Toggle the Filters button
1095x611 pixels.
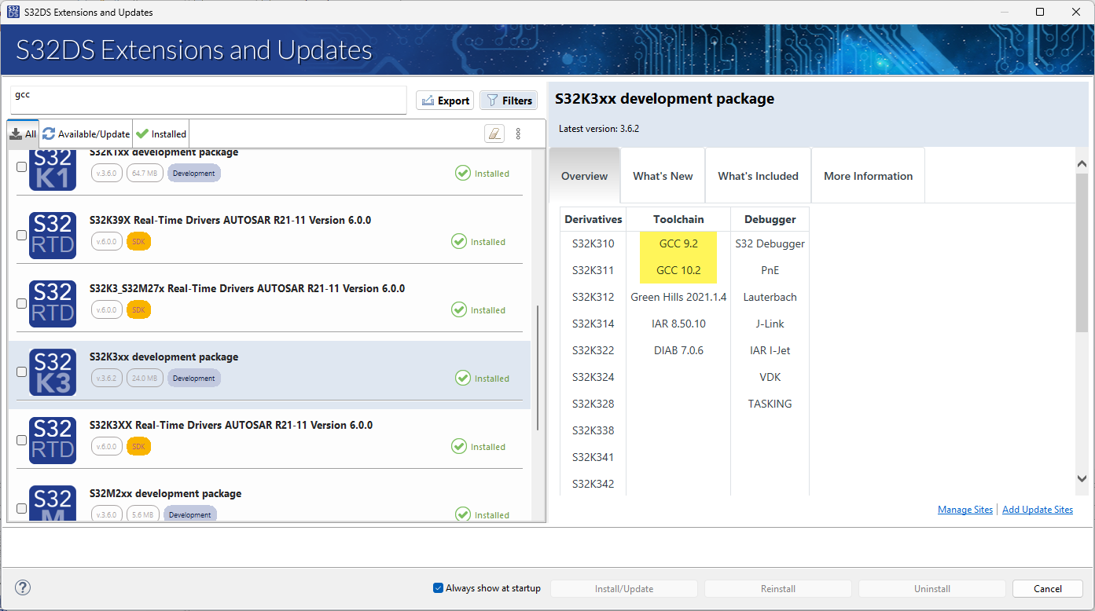click(x=509, y=101)
